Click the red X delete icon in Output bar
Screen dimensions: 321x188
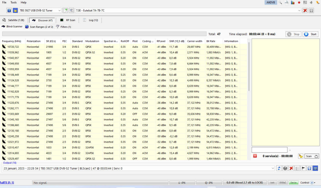(291, 168)
